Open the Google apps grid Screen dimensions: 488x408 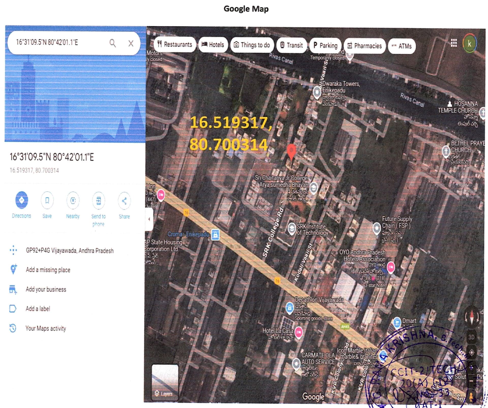(454, 43)
